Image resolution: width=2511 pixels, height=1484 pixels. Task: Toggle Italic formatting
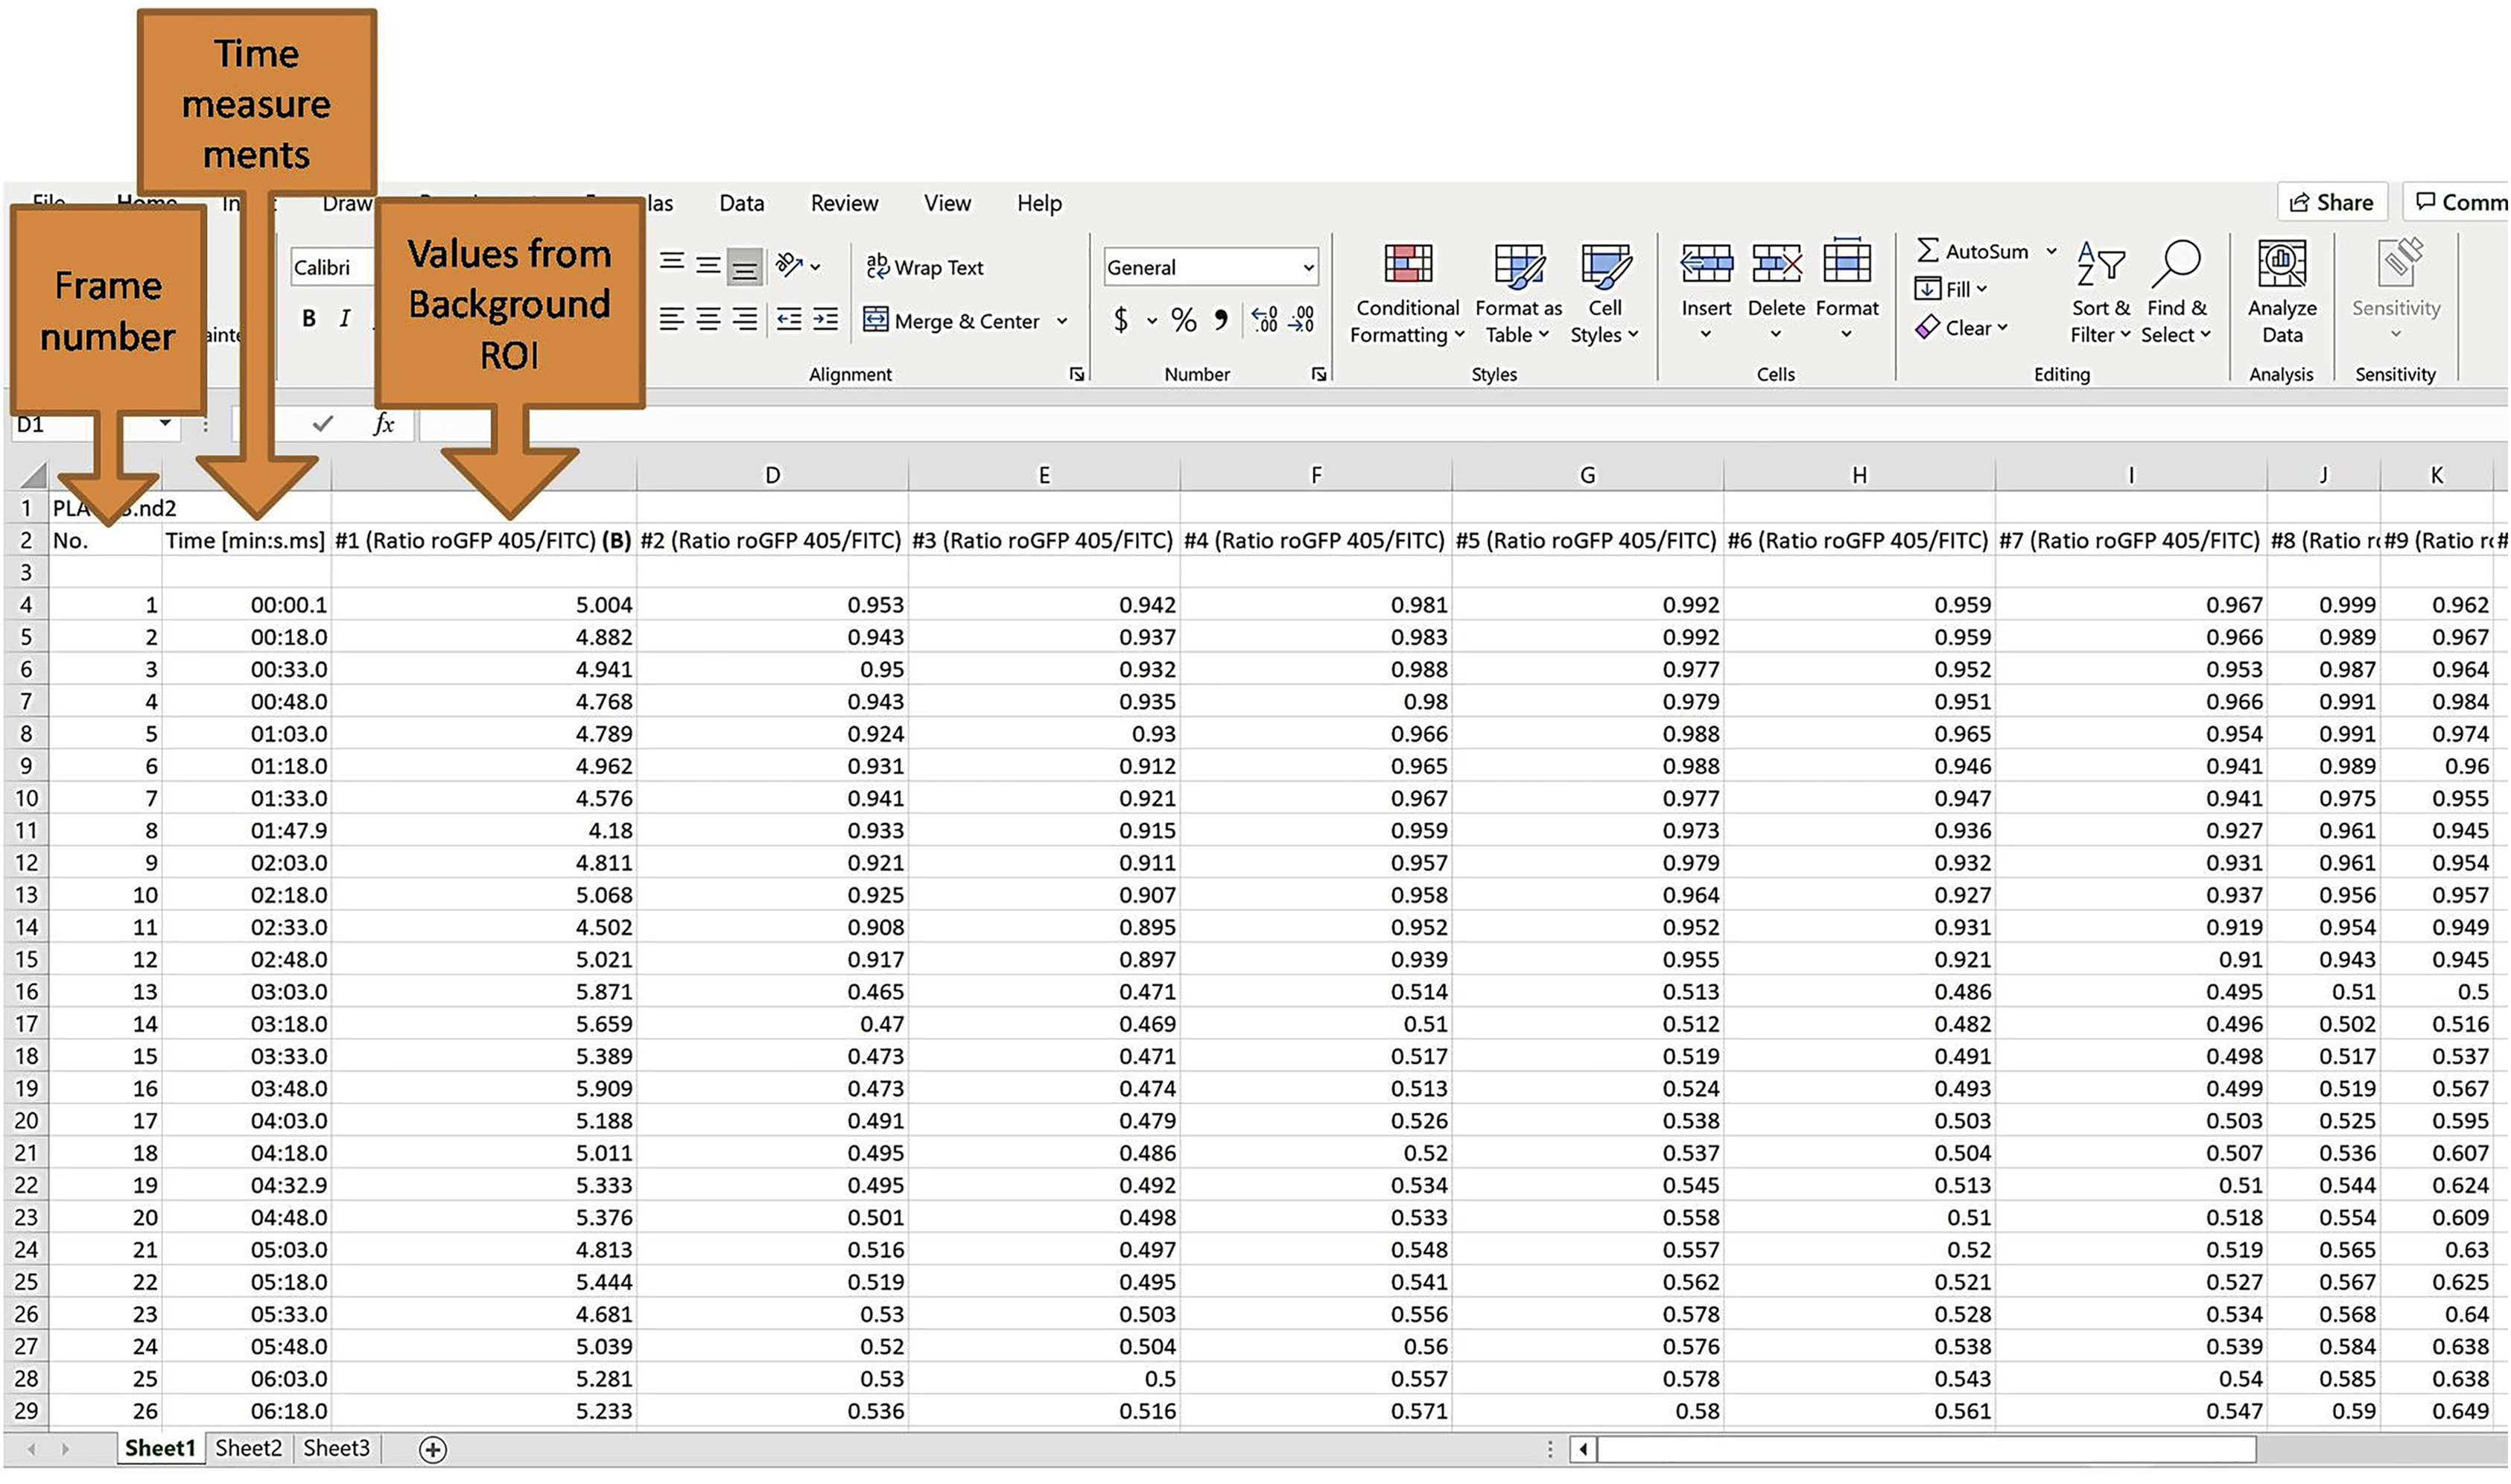point(345,318)
